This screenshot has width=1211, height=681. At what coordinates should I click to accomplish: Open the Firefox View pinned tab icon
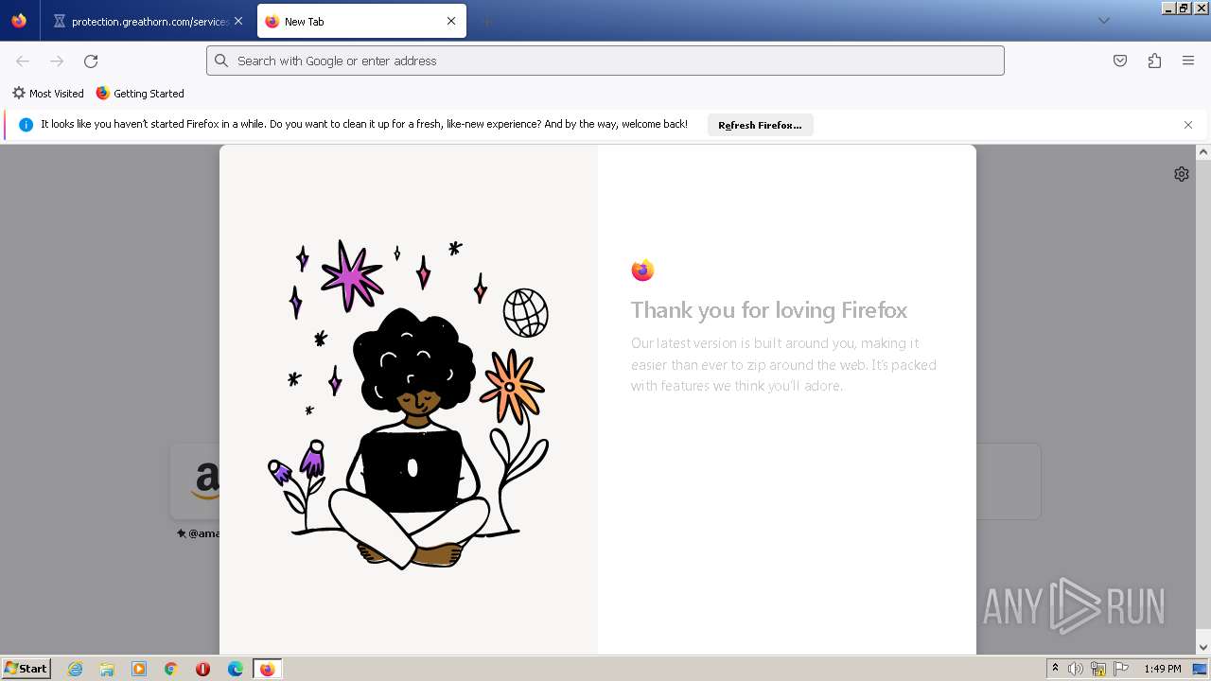19,21
